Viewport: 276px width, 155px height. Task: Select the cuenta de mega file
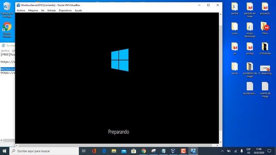tap(265, 90)
